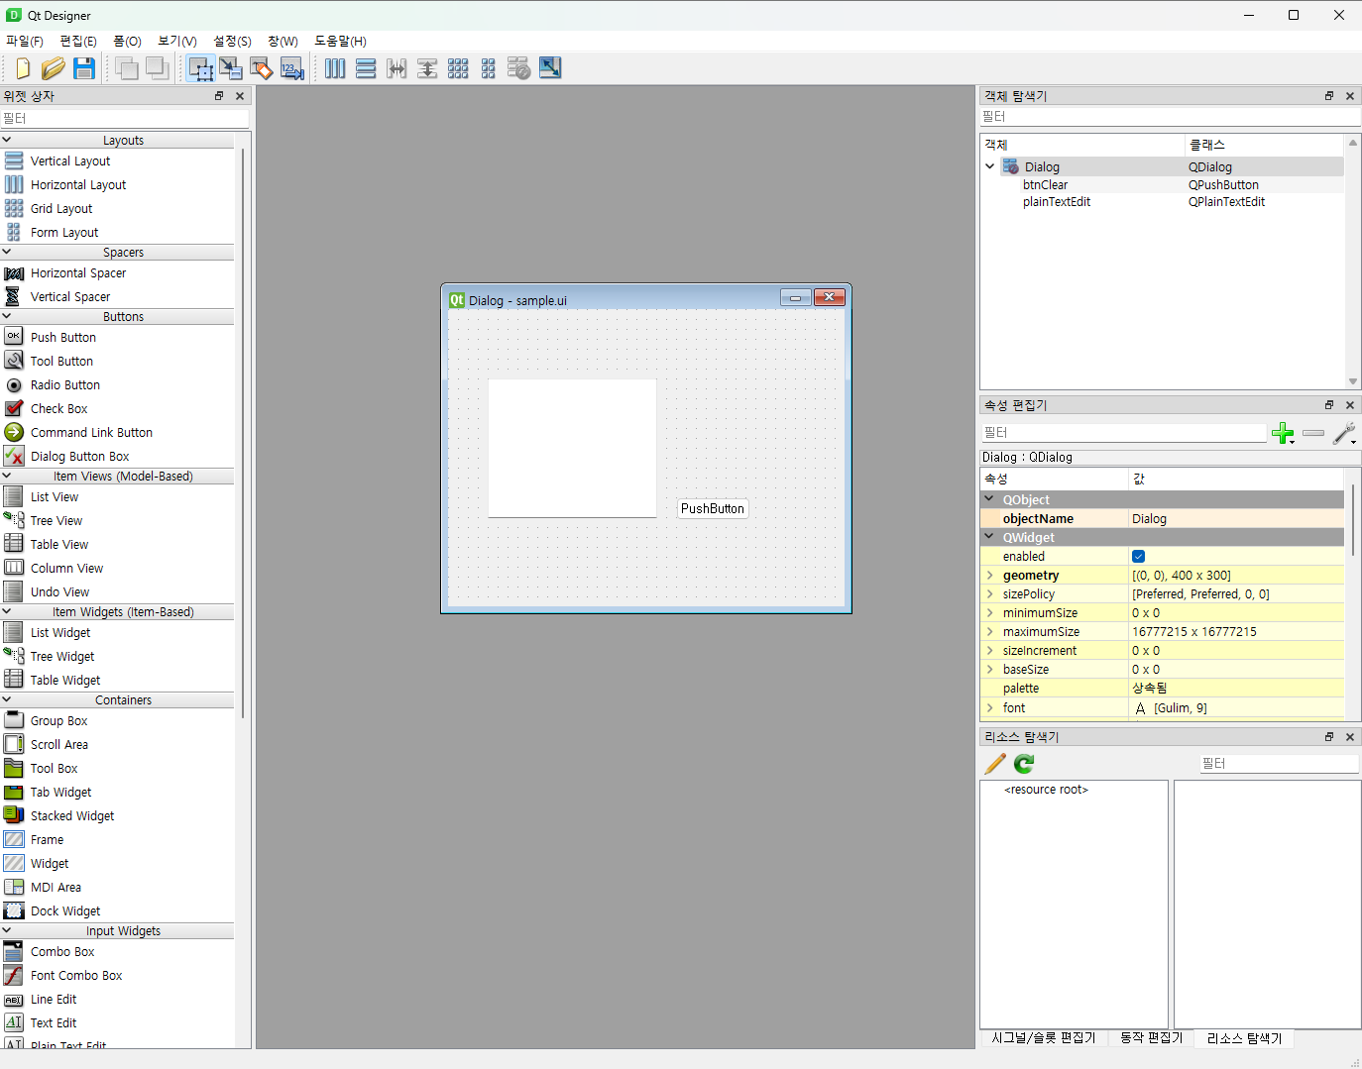The height and width of the screenshot is (1069, 1362).
Task: Expand the geometry property
Action: point(989,576)
